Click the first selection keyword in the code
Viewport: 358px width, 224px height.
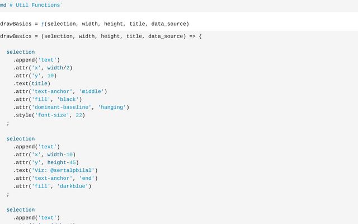(21, 52)
